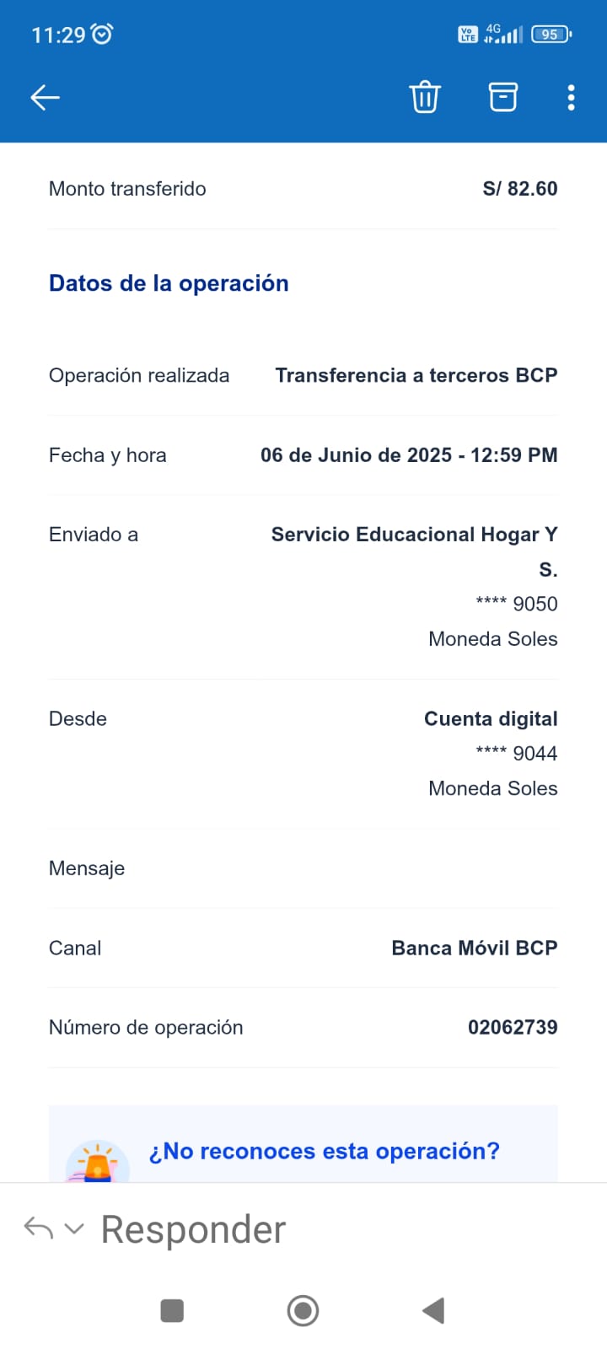Expand reply options chevron
The height and width of the screenshot is (1349, 607).
tap(74, 1228)
